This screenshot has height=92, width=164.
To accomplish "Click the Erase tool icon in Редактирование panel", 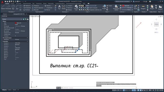I will [x=55, y=6].
